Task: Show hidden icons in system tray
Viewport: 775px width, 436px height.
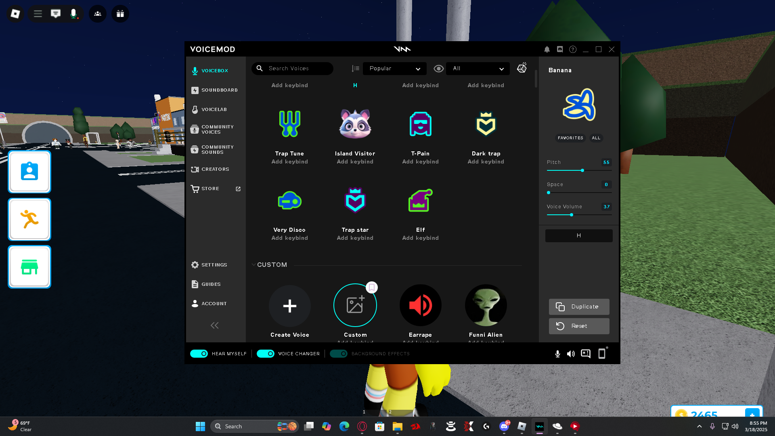Action: 700,426
